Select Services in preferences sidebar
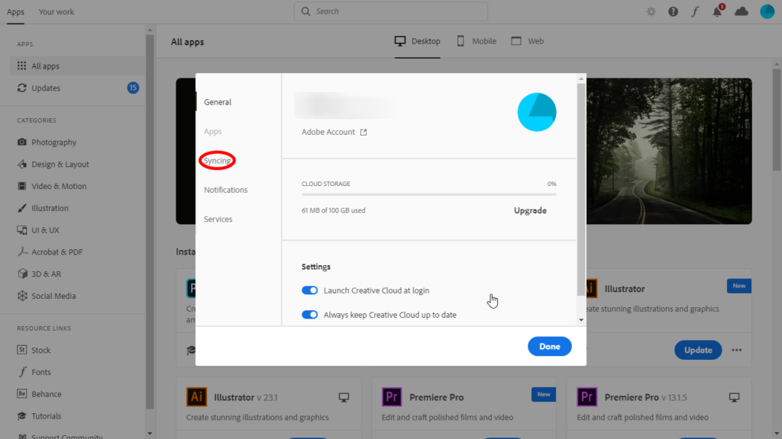Screen dimensions: 782x439 [x=218, y=219]
